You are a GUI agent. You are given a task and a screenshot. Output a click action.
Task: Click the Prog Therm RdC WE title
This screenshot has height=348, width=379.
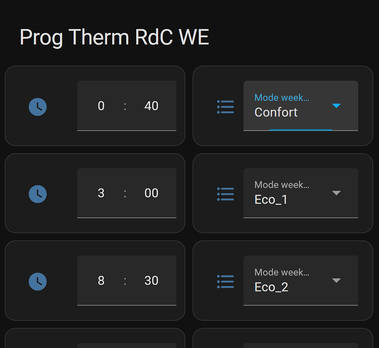pyautogui.click(x=114, y=37)
